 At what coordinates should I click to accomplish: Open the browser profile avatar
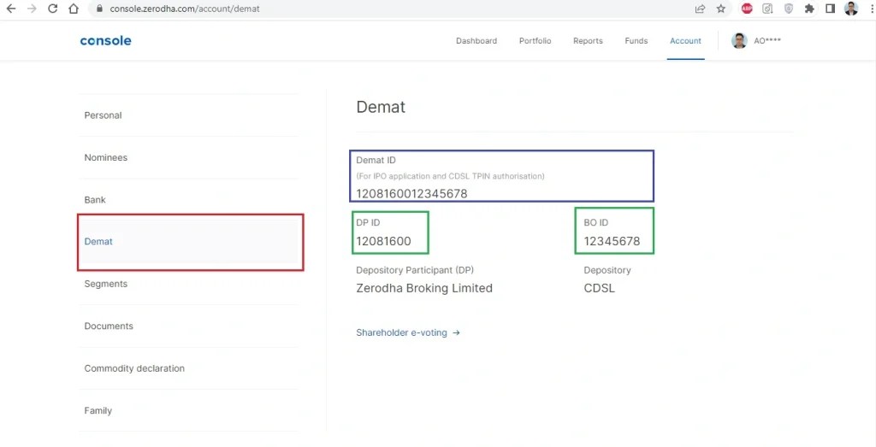pos(851,9)
